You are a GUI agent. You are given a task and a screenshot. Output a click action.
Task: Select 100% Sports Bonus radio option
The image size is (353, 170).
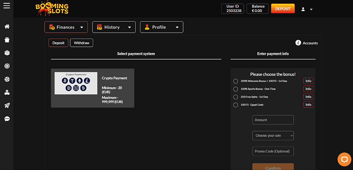click(x=236, y=89)
